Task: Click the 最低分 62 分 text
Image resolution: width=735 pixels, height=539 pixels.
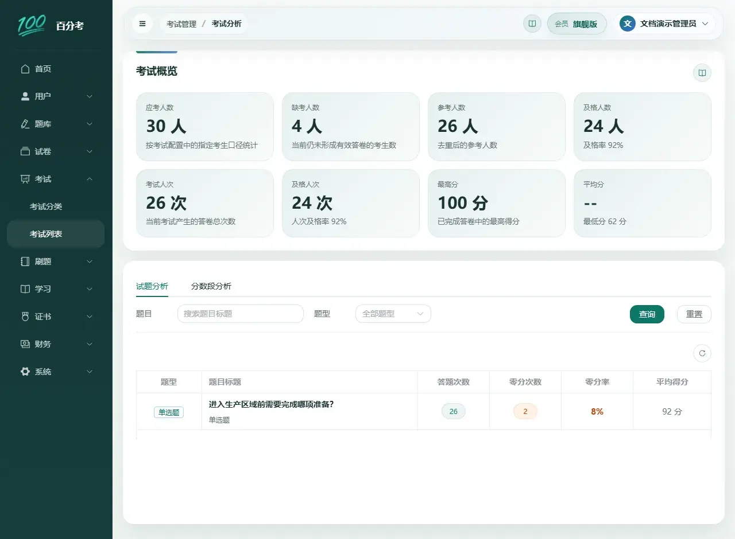Action: [605, 221]
